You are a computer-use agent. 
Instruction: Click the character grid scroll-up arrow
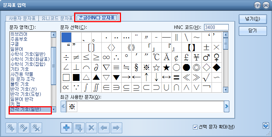[225, 35]
